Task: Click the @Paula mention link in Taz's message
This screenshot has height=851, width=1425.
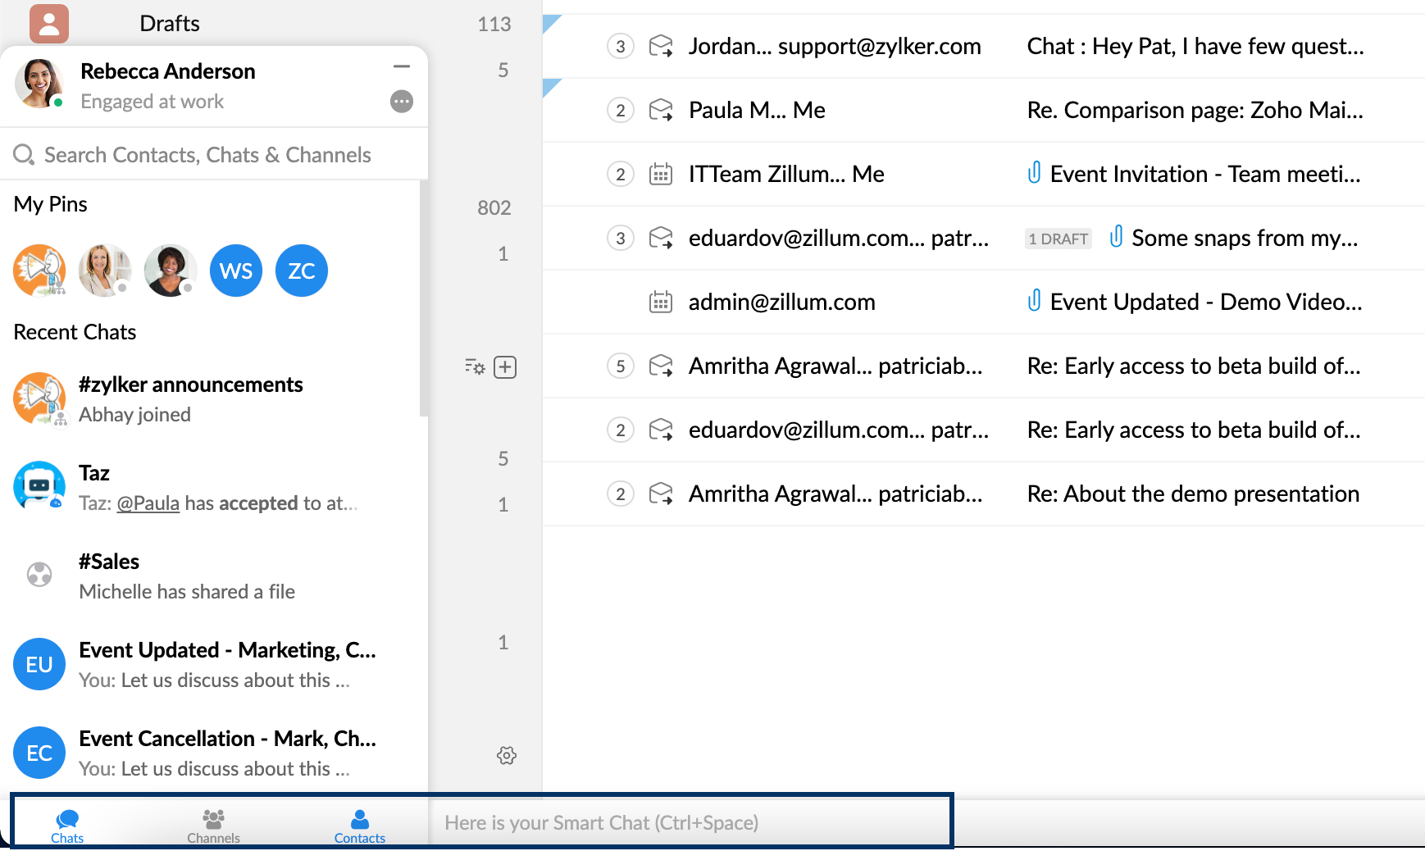Action: (x=148, y=503)
